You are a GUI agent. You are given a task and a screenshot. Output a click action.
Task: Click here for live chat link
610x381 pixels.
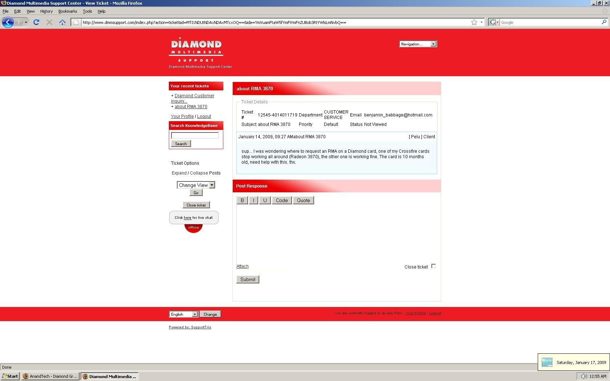point(187,218)
